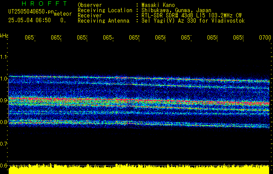Click the 0.9 frequency axis label
The height and width of the screenshot is (174, 273).
click(x=3, y=100)
